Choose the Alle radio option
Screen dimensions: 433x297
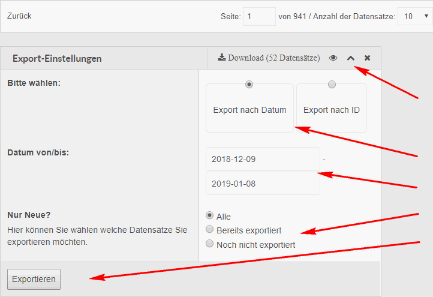[209, 215]
